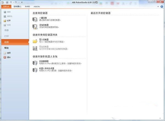Open 选项 settings in the sidebar

coord(7,53)
